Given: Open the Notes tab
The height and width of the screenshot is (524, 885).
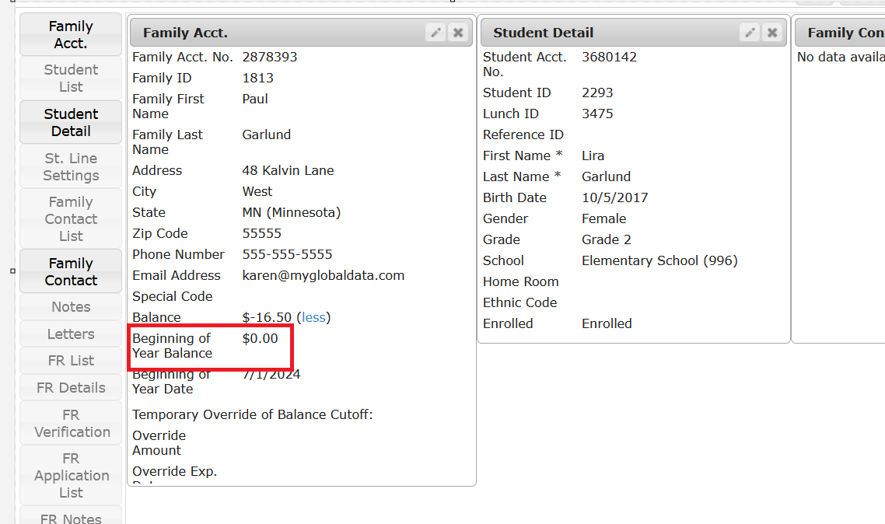Looking at the screenshot, I should [71, 307].
